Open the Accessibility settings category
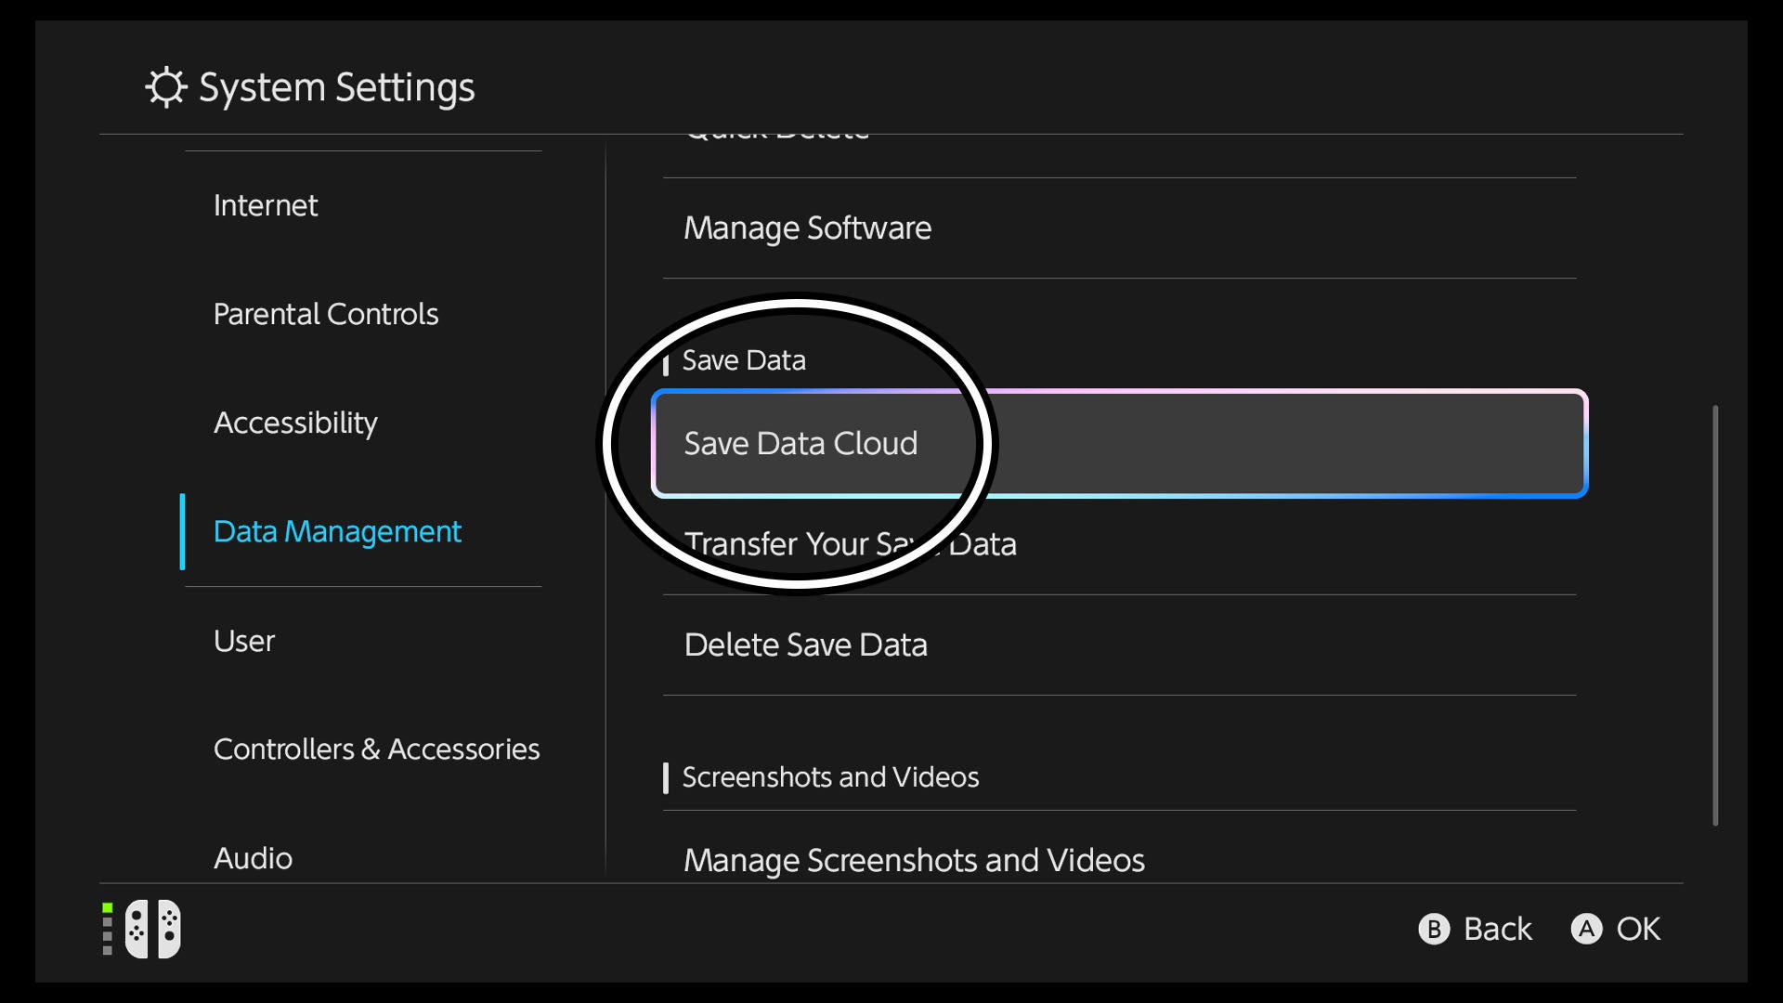1783x1003 pixels. click(295, 423)
